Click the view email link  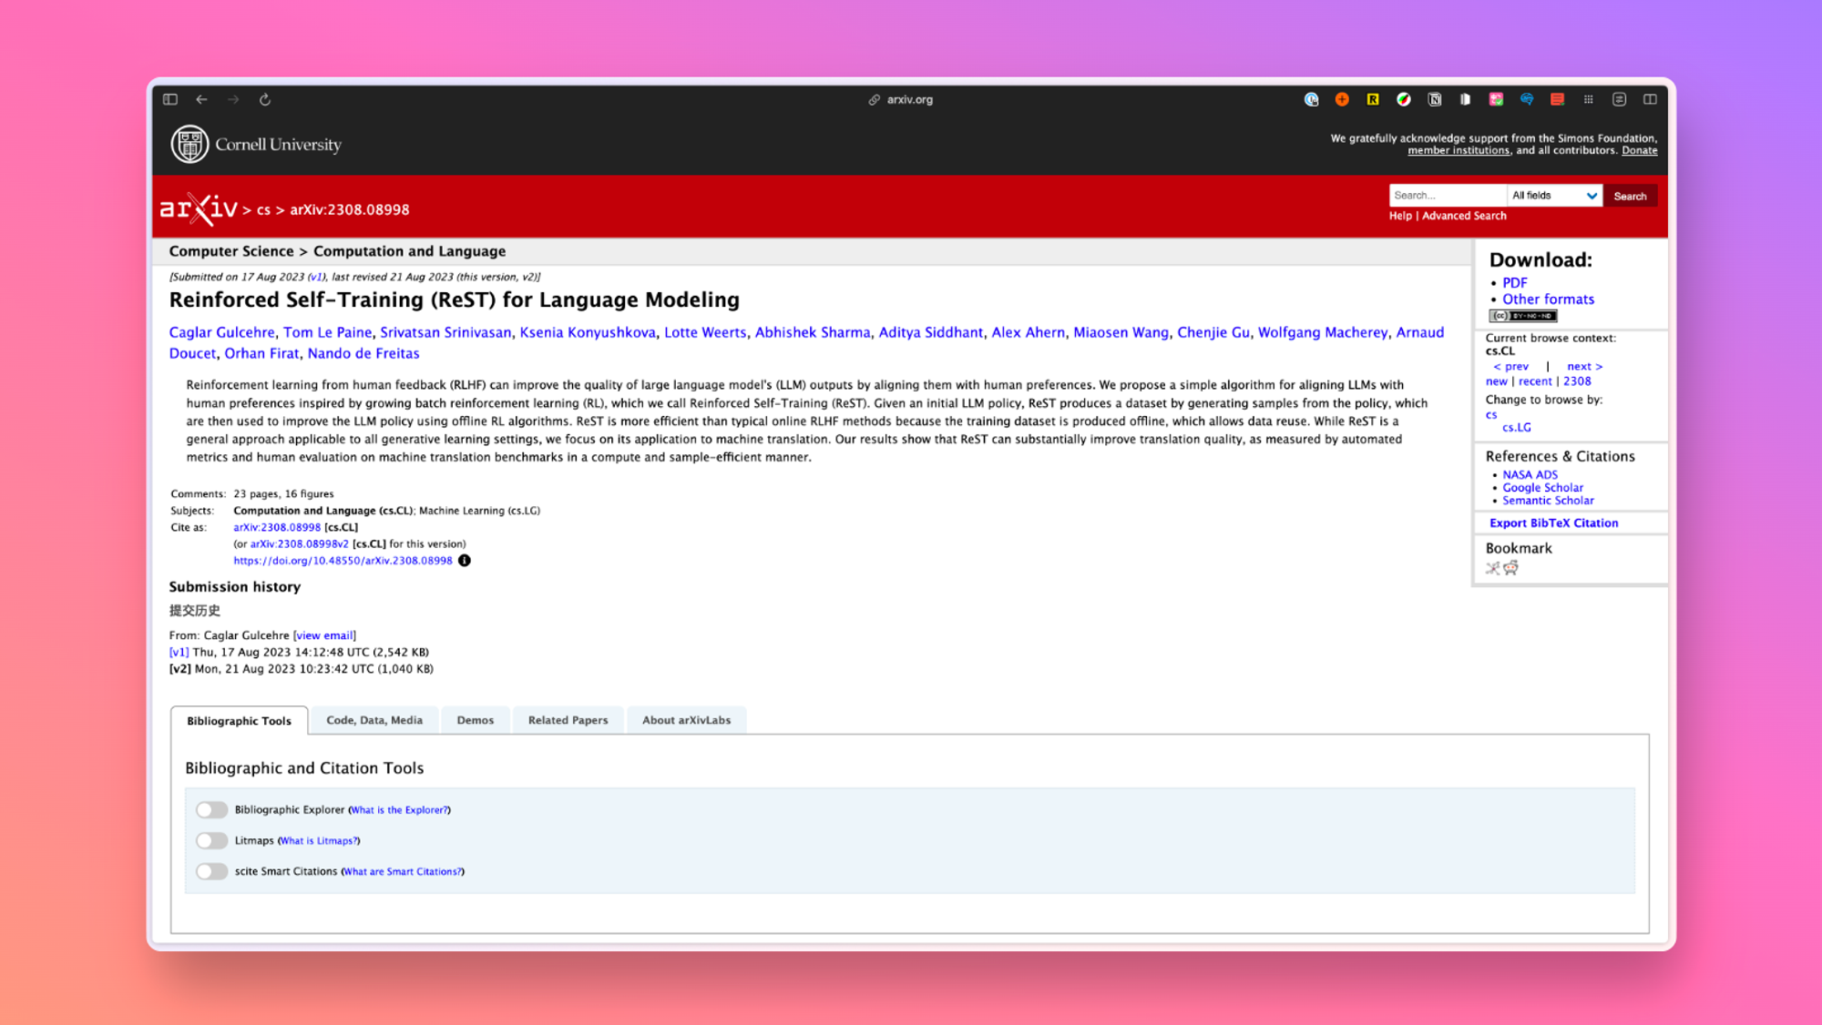click(x=324, y=635)
